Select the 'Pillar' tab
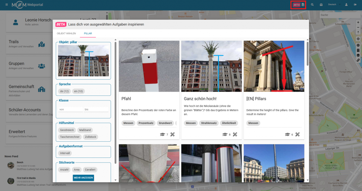362x191 pixels. click(x=88, y=33)
